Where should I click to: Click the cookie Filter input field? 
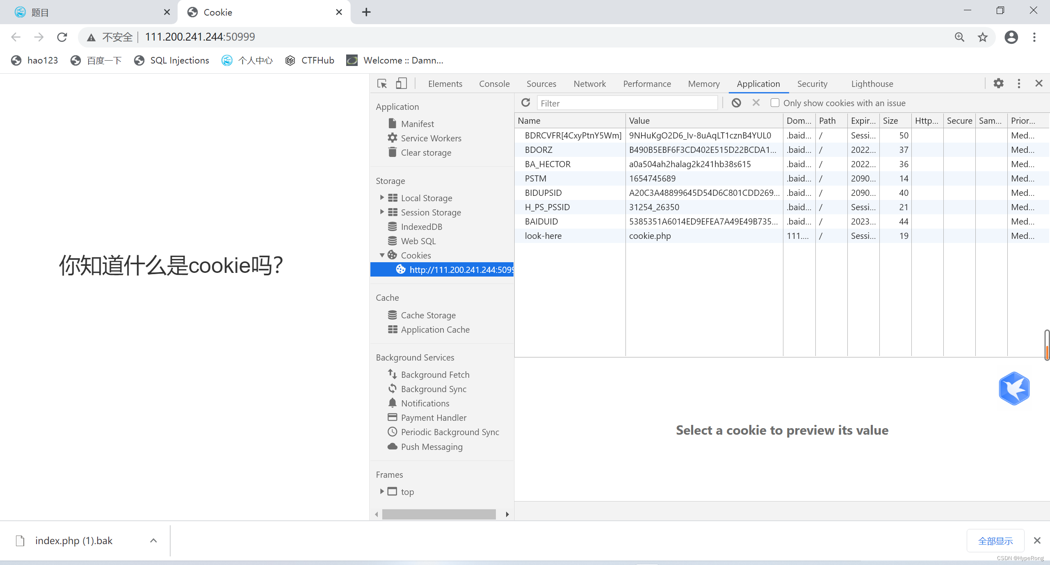click(627, 103)
